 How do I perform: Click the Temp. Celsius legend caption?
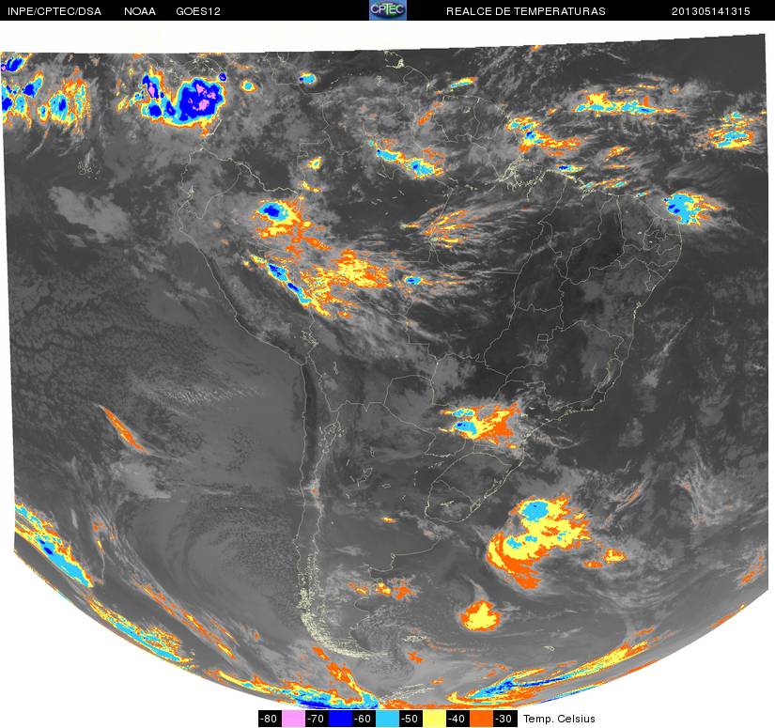(x=559, y=719)
